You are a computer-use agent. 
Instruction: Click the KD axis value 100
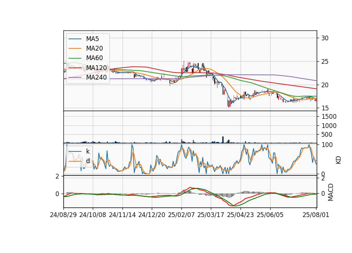[x=327, y=145]
